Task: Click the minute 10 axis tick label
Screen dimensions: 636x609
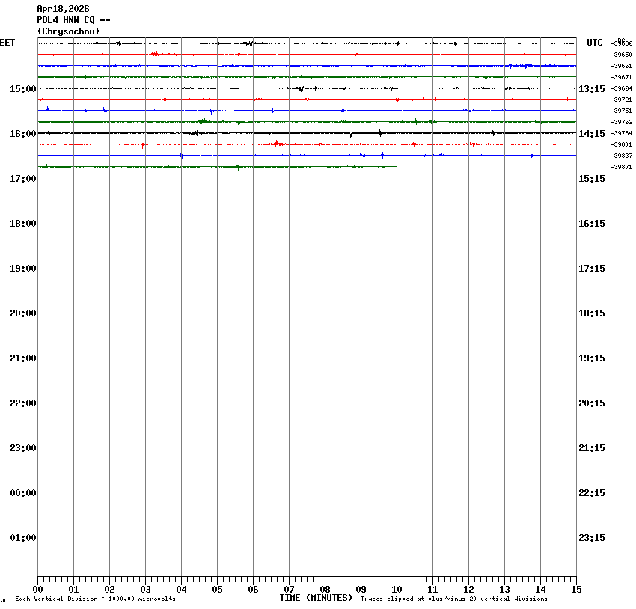Action: pos(397,590)
